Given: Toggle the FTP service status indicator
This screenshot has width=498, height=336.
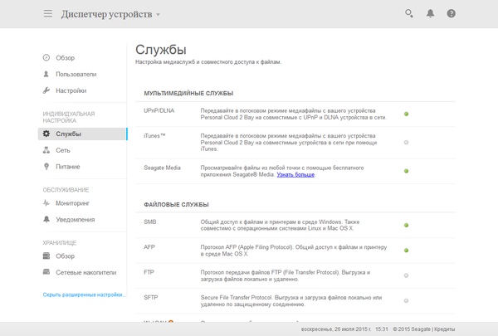Looking at the screenshot, I should click(x=406, y=275).
